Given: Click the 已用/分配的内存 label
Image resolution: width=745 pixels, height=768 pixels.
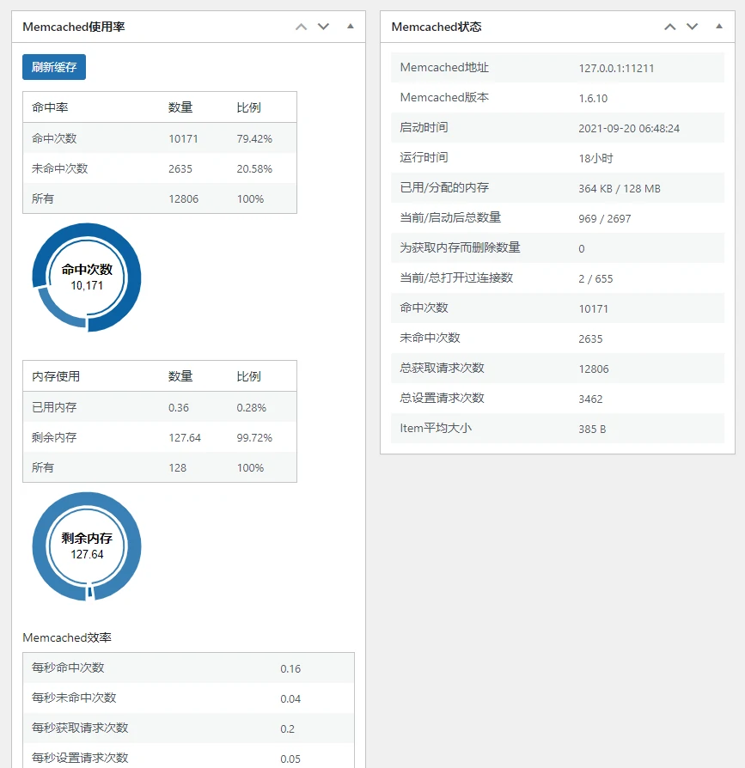Looking at the screenshot, I should tap(444, 187).
